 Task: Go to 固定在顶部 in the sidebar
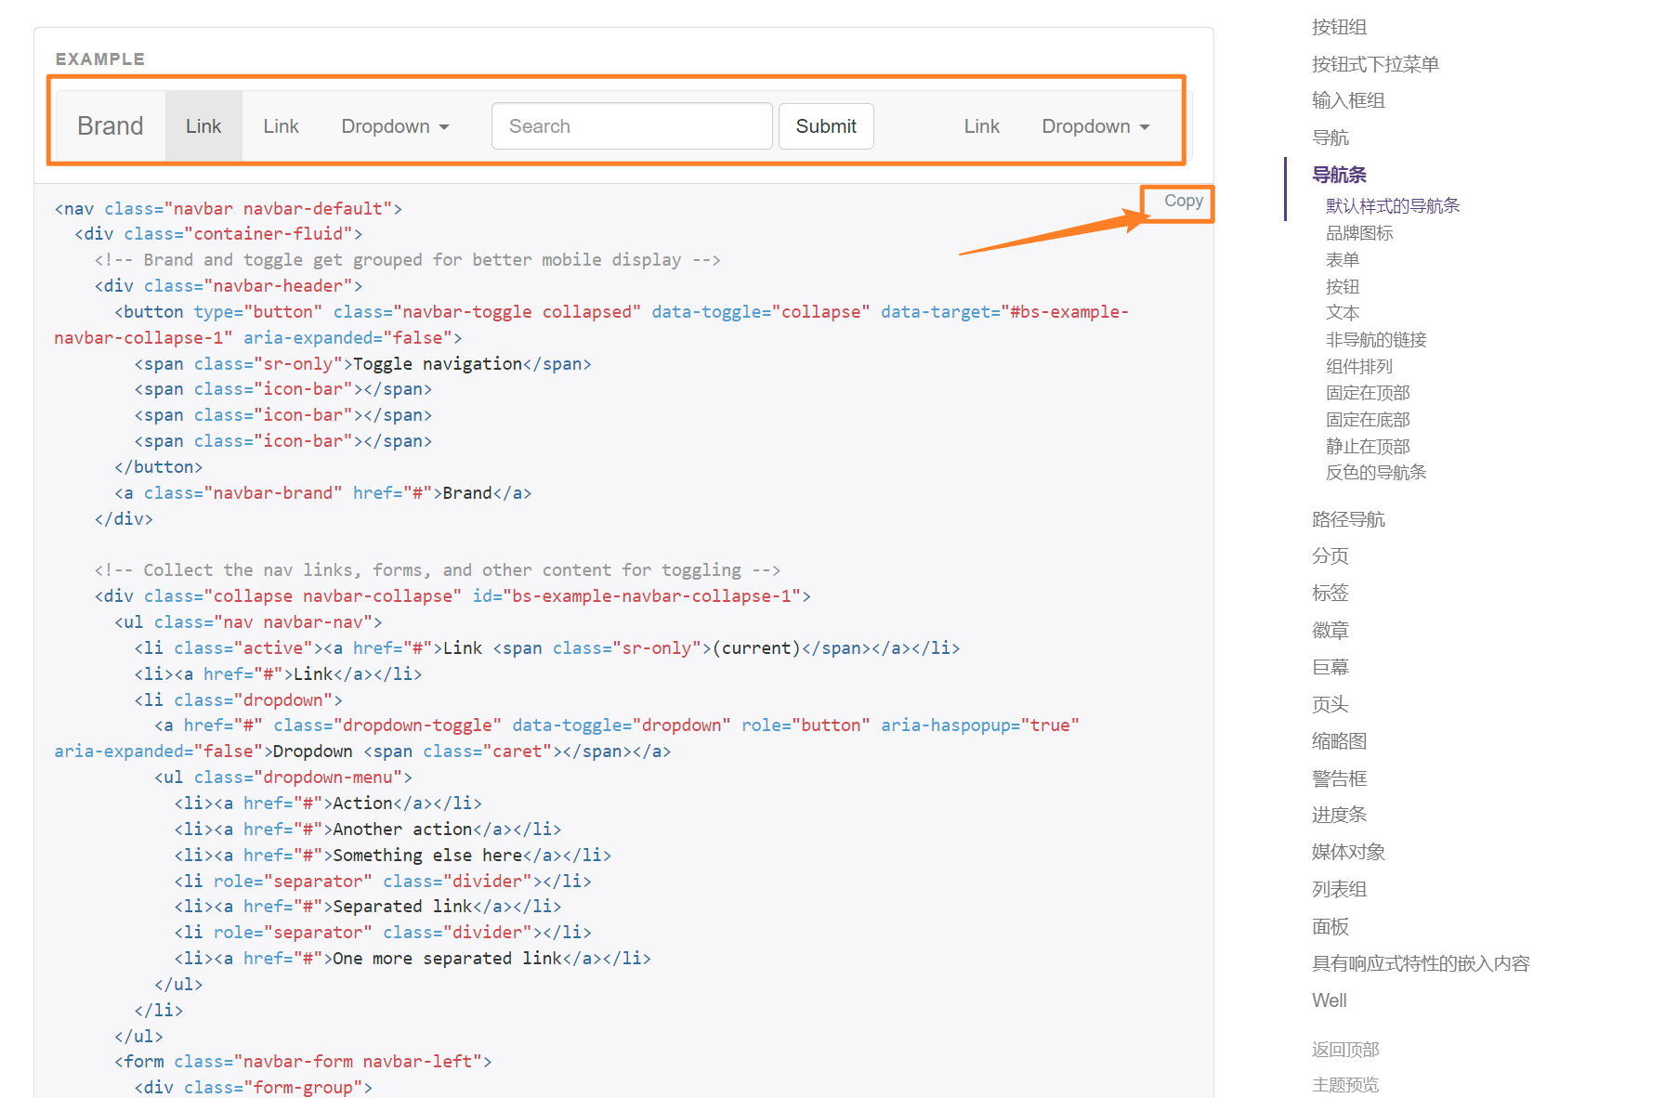pos(1368,392)
